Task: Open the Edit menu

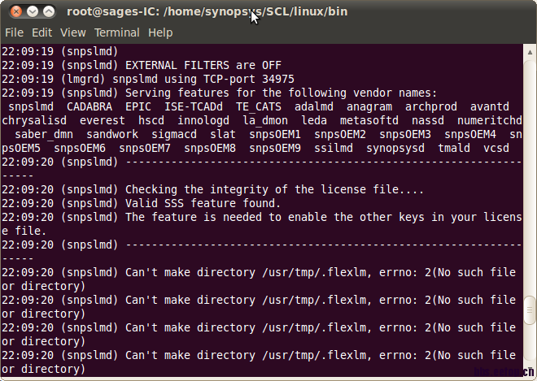Action: [x=41, y=32]
